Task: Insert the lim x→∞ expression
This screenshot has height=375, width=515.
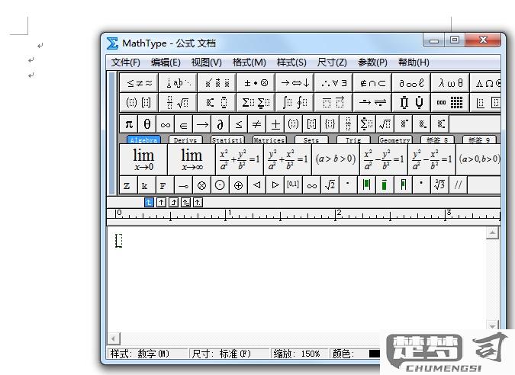Action: pyautogui.click(x=192, y=159)
